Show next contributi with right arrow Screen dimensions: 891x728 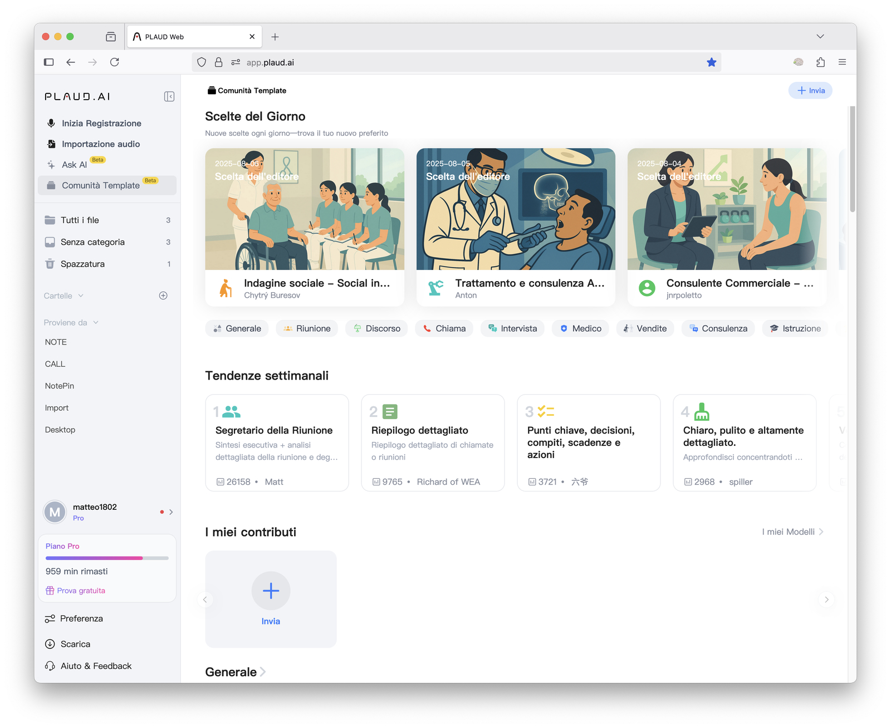[826, 599]
